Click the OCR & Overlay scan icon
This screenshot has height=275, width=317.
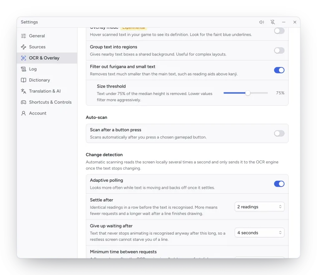pyautogui.click(x=23, y=58)
